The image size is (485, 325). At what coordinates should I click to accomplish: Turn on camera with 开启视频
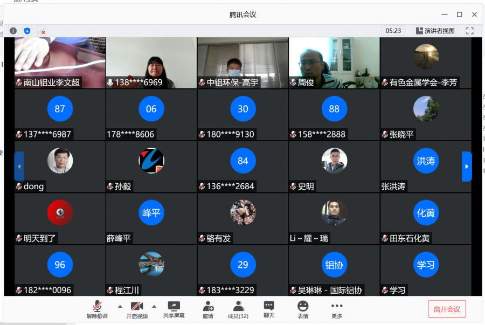tap(136, 309)
